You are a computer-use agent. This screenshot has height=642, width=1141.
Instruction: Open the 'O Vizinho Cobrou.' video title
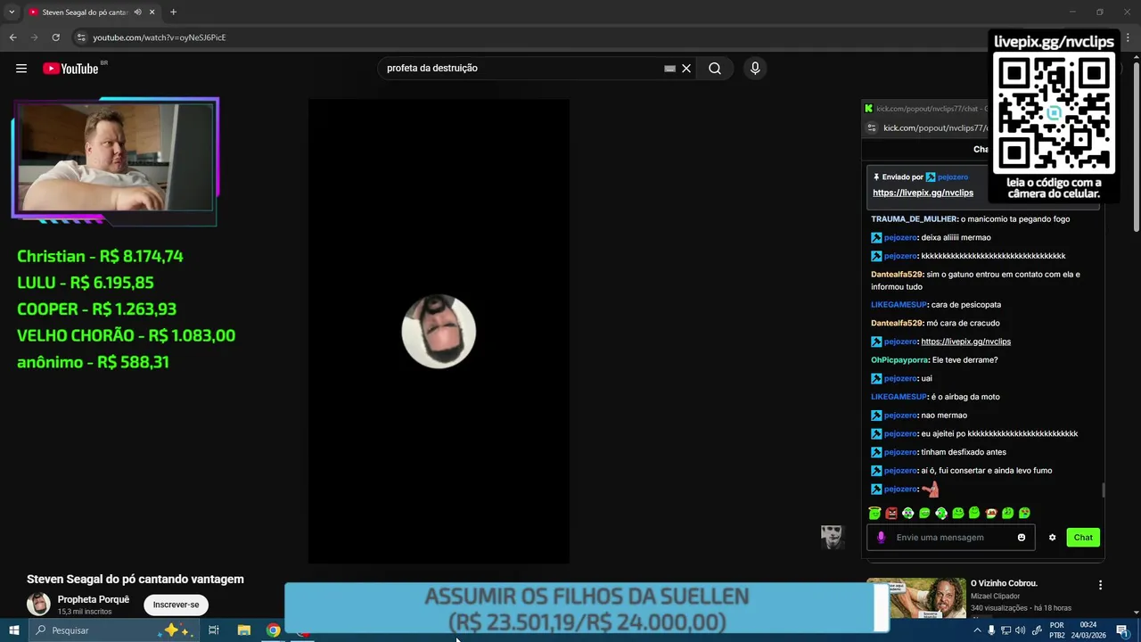(1004, 583)
